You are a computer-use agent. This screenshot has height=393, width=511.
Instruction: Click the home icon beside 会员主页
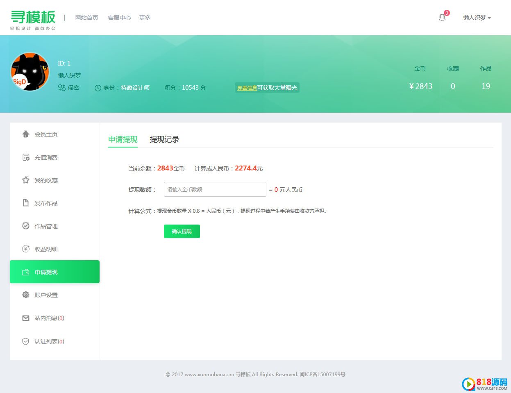(x=26, y=134)
